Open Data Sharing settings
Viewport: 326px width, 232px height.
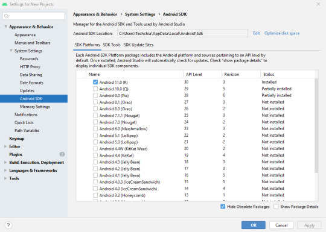click(x=31, y=75)
